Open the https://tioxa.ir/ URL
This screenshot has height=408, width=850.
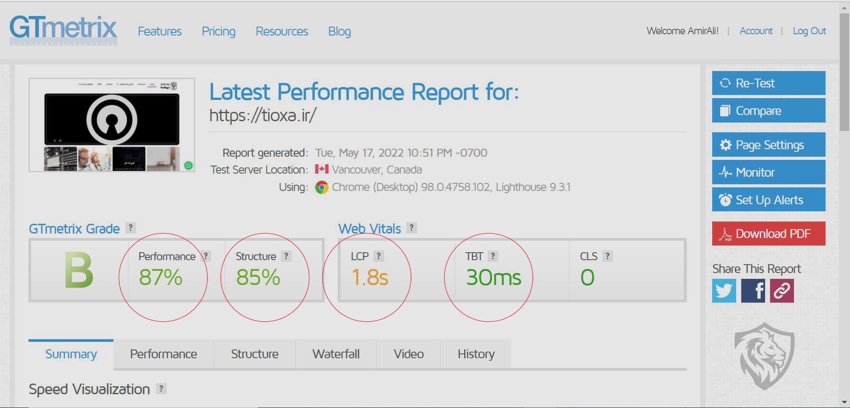tap(263, 115)
